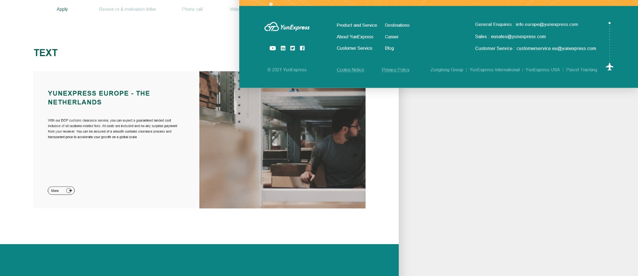Open Product and Service footer link
638x276 pixels.
click(356, 25)
